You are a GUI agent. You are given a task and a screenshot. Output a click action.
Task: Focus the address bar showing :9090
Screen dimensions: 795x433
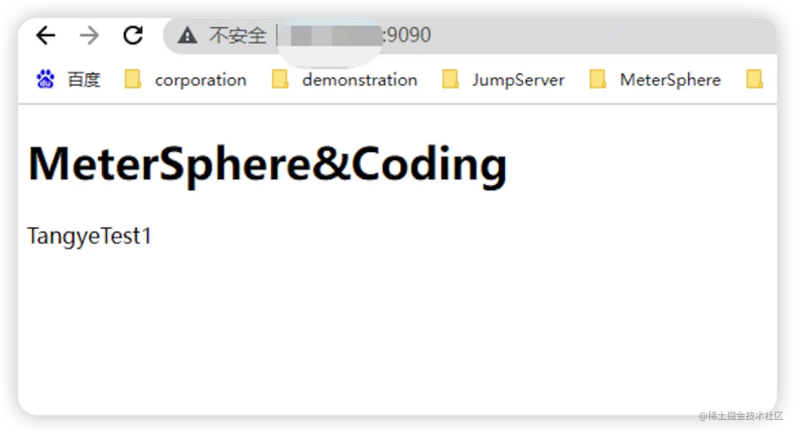pyautogui.click(x=470, y=35)
